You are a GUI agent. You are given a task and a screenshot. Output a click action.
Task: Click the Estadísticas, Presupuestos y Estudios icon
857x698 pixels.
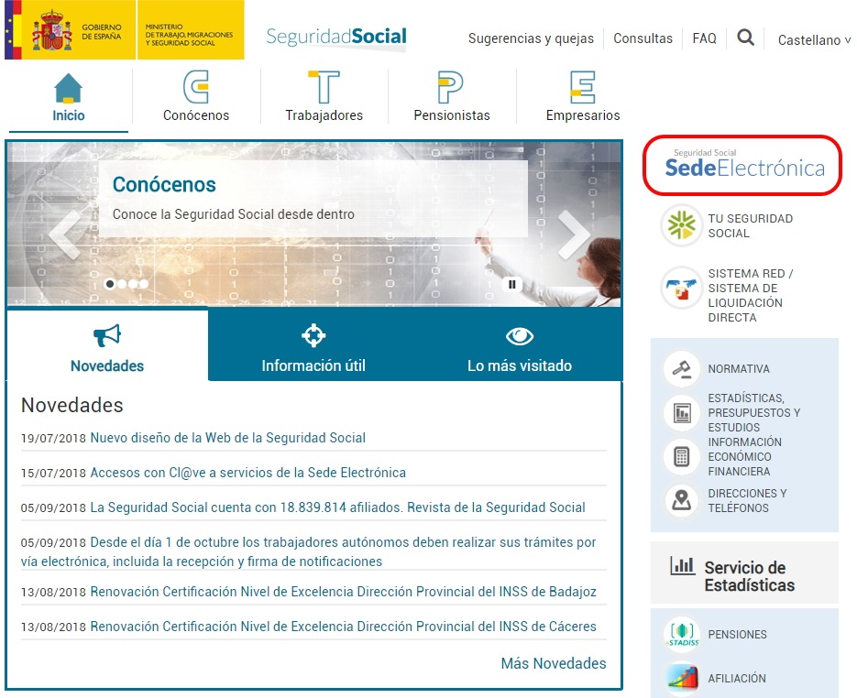[681, 413]
